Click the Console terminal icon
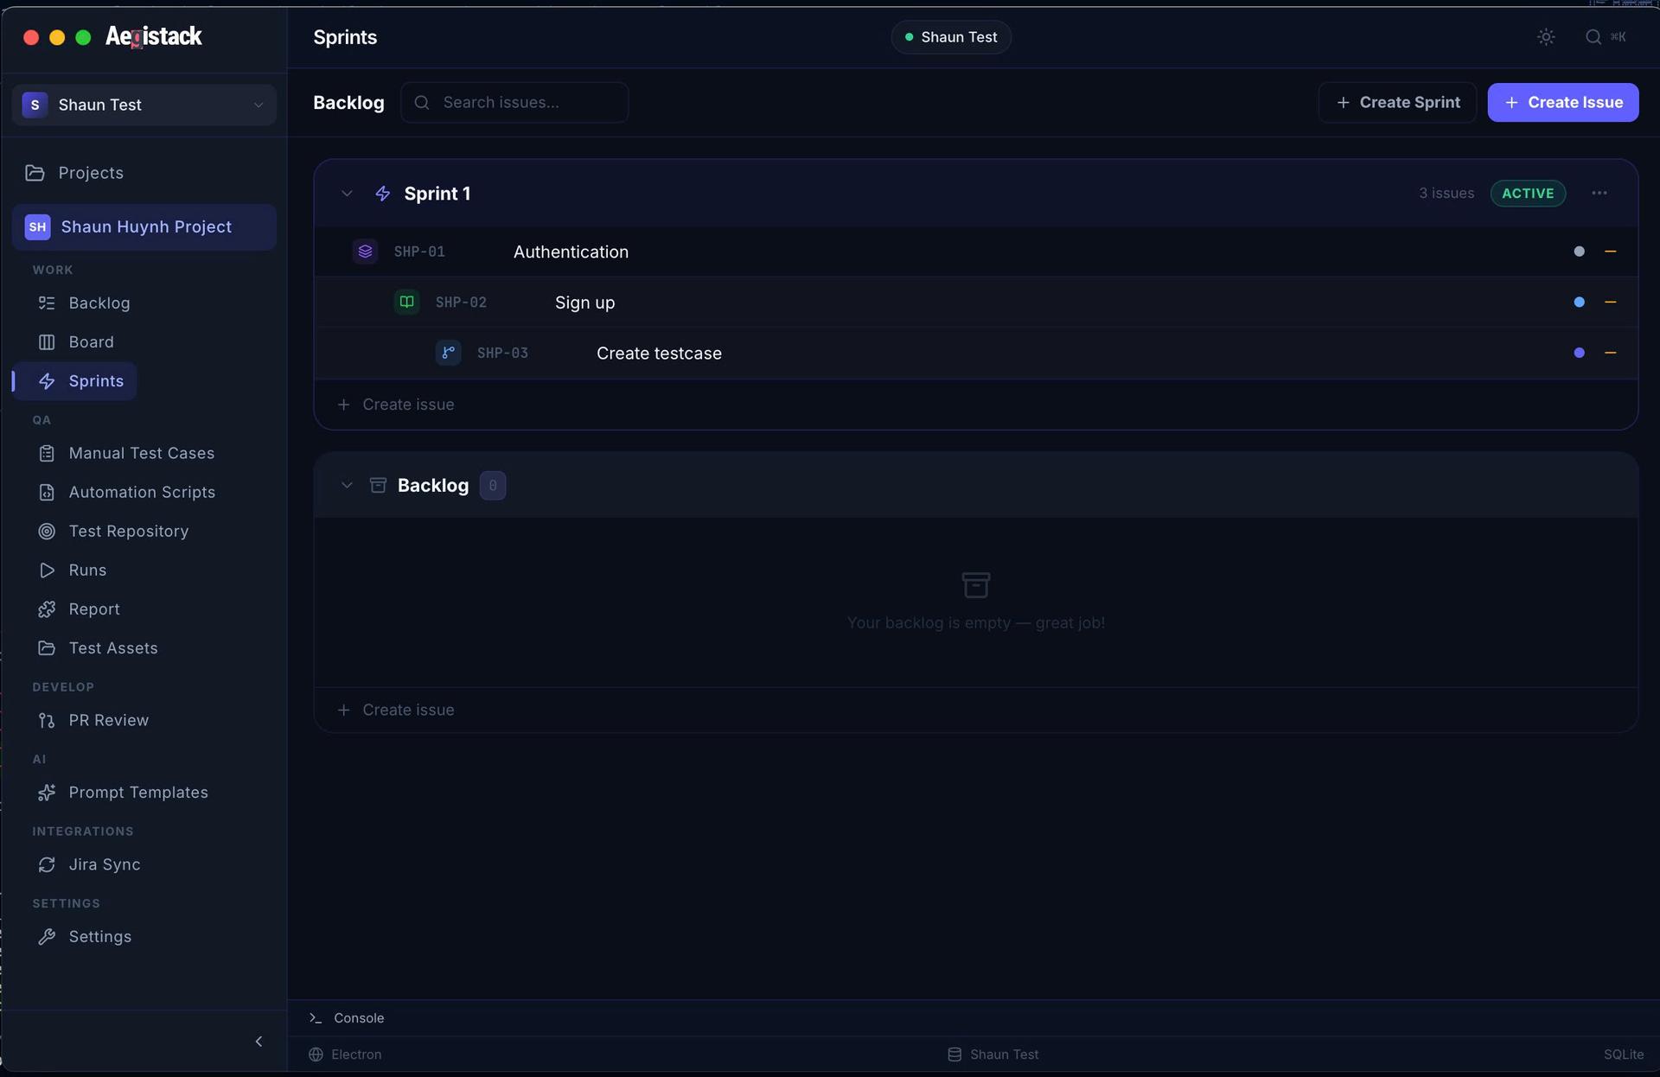The image size is (1660, 1077). (316, 1018)
